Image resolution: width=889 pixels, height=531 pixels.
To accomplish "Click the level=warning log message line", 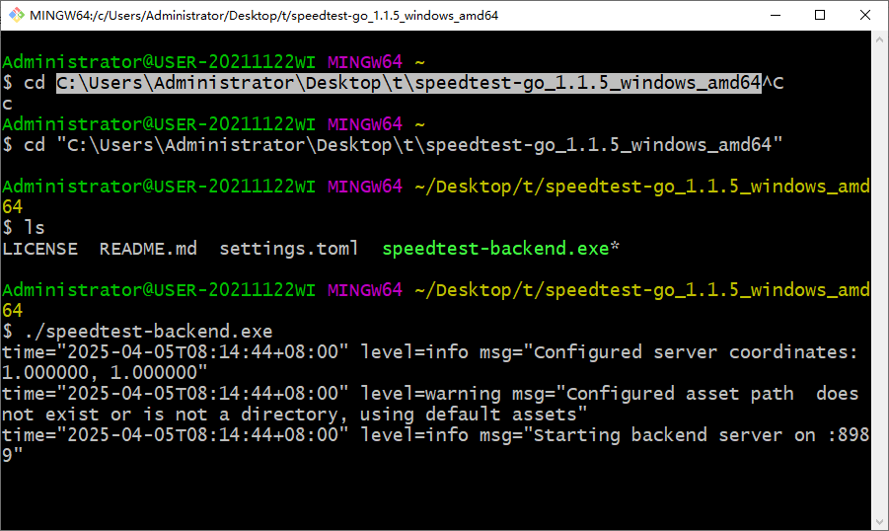I will (x=431, y=404).
